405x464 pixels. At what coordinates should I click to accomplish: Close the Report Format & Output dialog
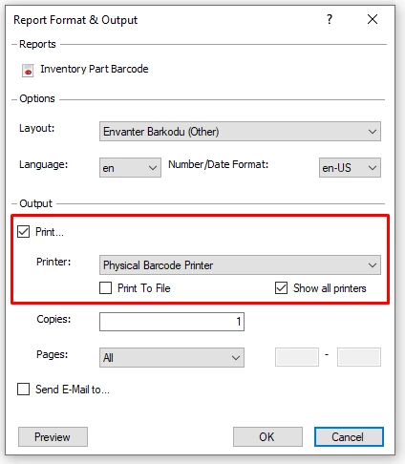[373, 19]
